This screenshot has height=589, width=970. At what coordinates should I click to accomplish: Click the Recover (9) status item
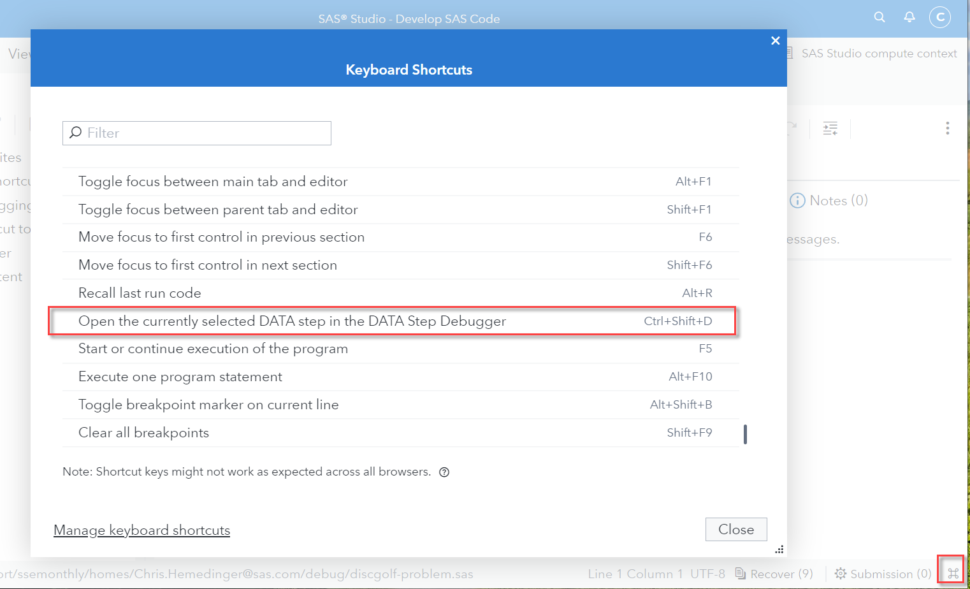[774, 574]
